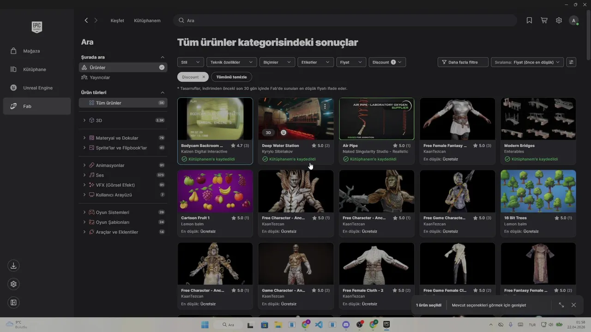
Task: Open the account avatar A
Action: (x=573, y=20)
